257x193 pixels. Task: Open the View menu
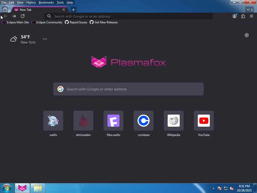coord(20,3)
